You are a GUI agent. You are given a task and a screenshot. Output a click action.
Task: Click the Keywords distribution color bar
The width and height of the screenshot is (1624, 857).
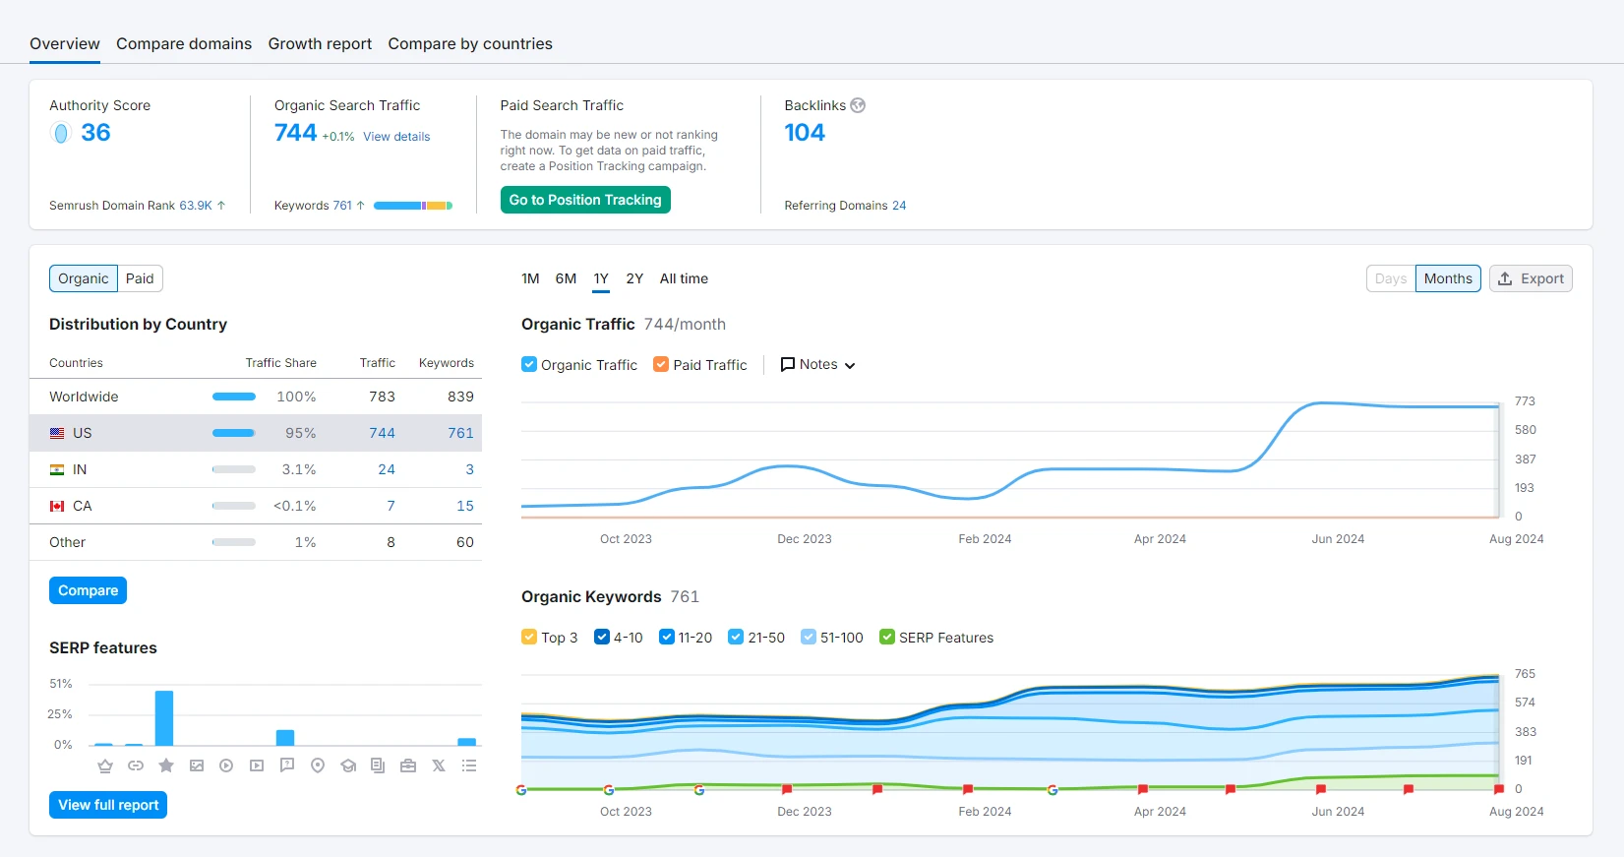pos(413,206)
